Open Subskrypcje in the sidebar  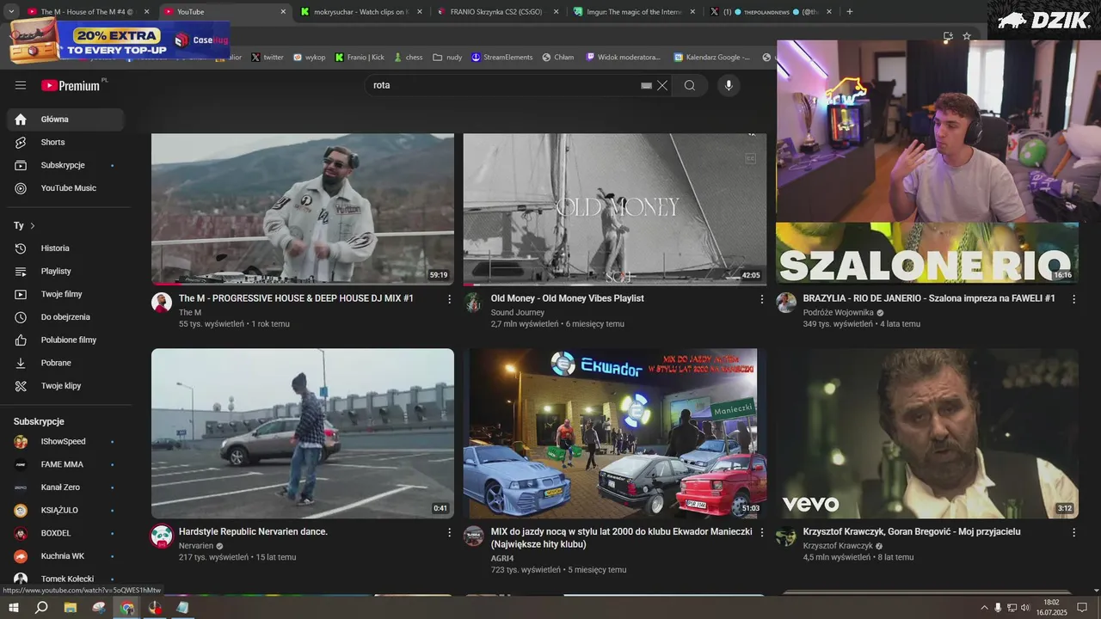point(65,165)
